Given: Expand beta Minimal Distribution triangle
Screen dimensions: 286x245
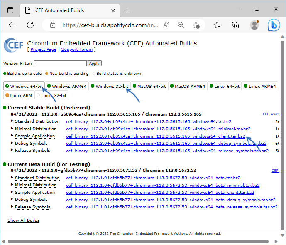Looking at the screenshot, I should pos(12,185).
